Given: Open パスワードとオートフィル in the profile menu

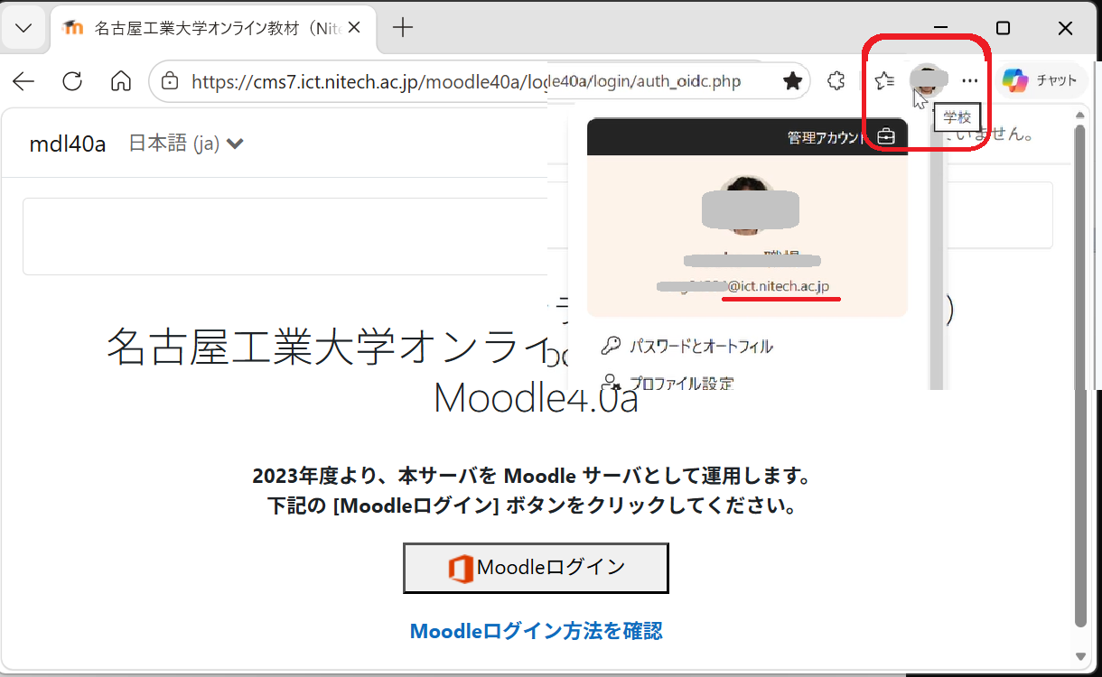Looking at the screenshot, I should (x=686, y=347).
